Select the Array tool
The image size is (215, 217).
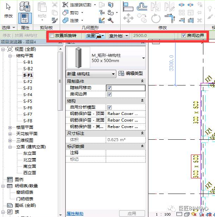[182, 13]
